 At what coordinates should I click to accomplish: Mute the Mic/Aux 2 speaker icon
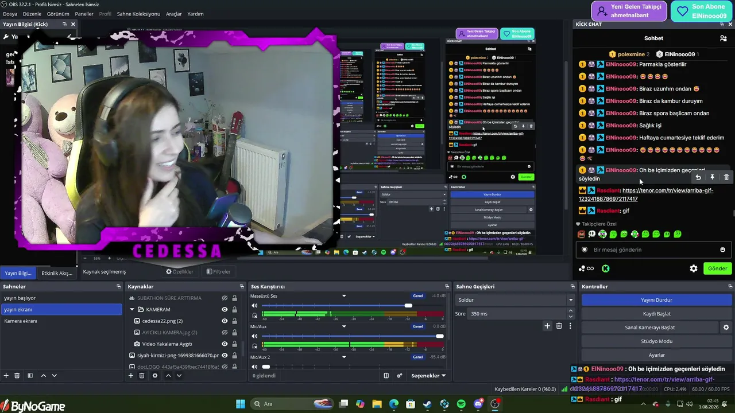point(254,366)
